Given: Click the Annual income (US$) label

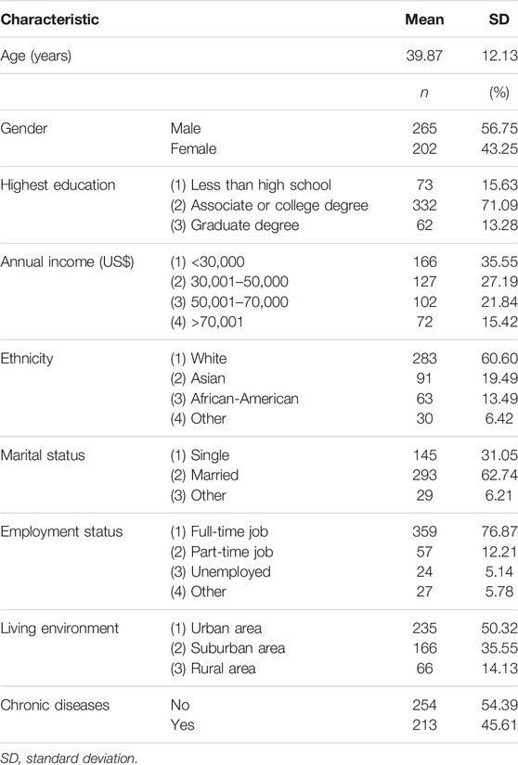Looking at the screenshot, I should 67,262.
